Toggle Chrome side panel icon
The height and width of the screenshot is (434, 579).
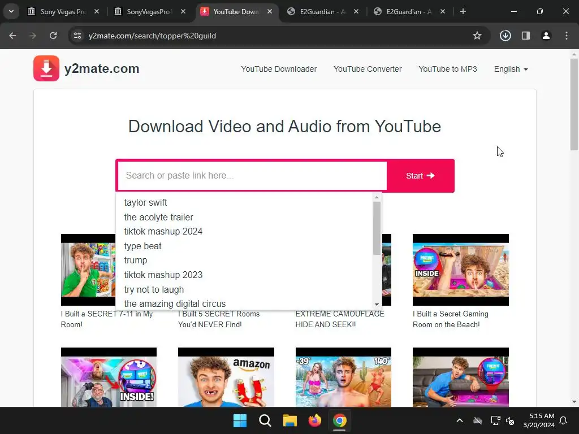click(525, 36)
